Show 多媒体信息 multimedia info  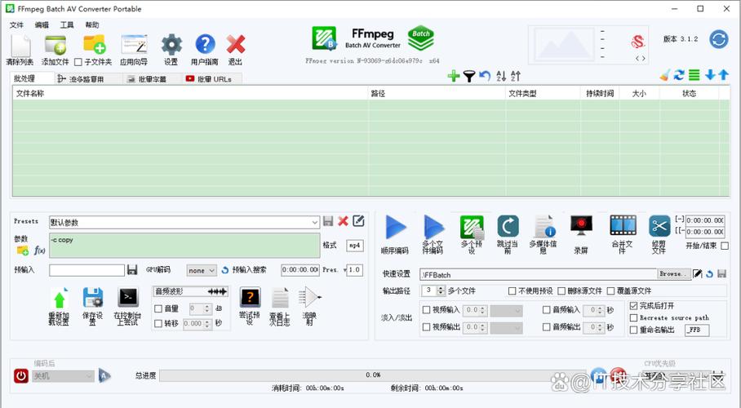(543, 228)
